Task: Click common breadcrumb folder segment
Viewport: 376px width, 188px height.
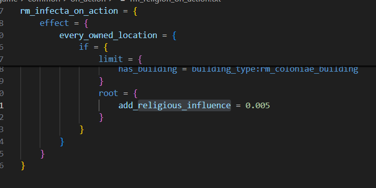Action: (x=44, y=1)
